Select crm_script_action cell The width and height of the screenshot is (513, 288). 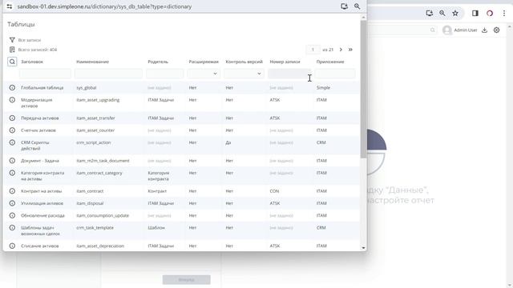click(94, 142)
